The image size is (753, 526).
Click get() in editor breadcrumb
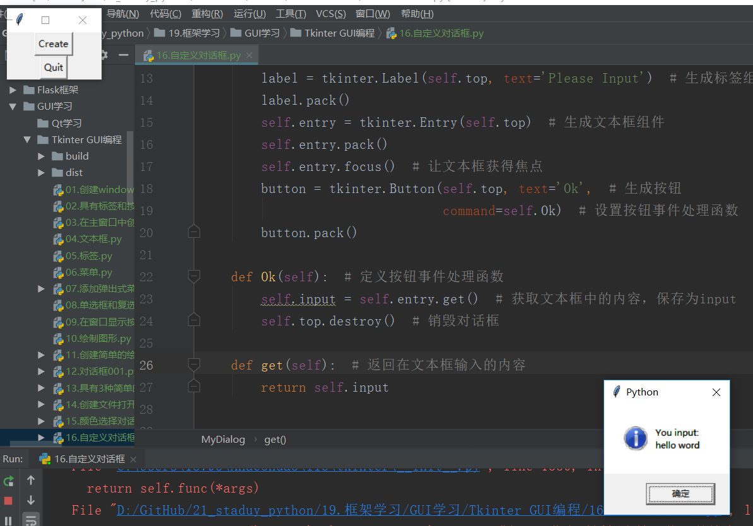coord(275,440)
